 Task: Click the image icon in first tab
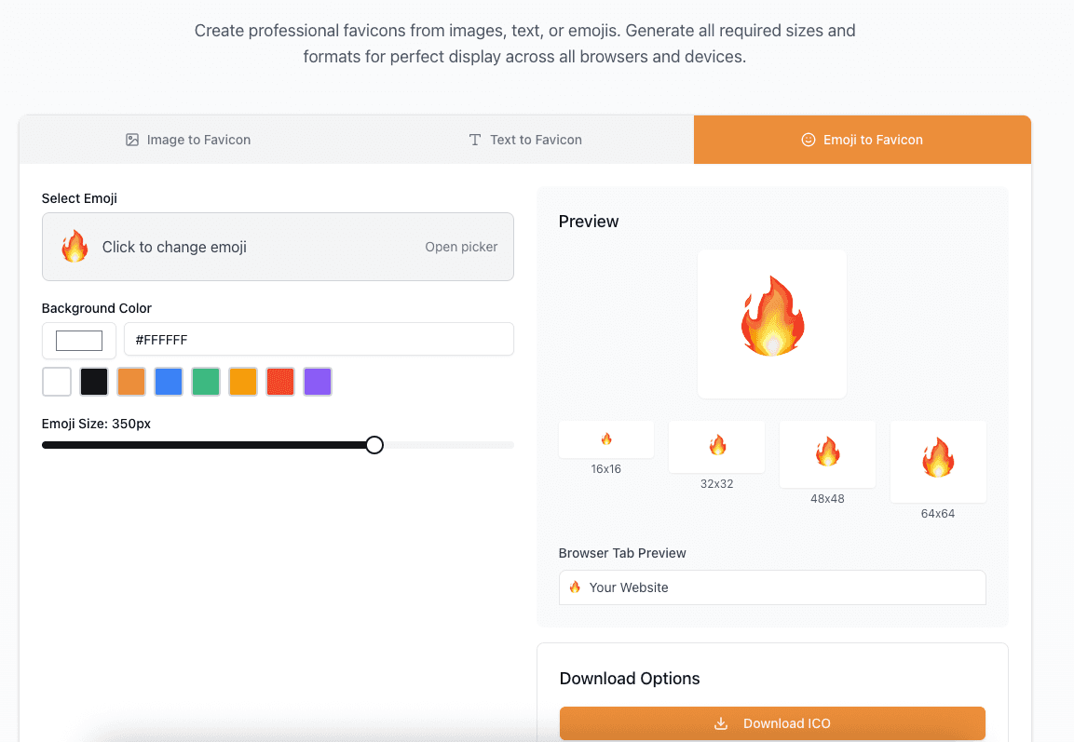click(x=132, y=140)
